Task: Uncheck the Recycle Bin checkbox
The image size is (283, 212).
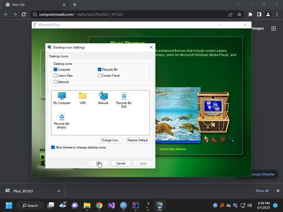Action: (x=99, y=69)
